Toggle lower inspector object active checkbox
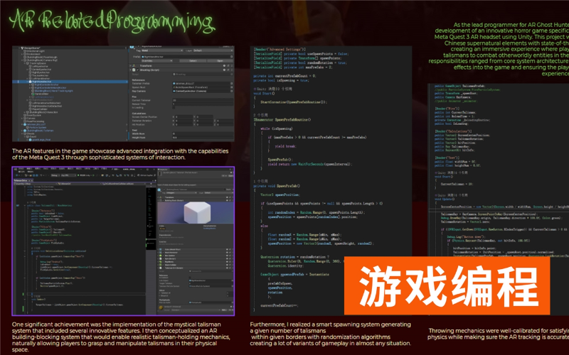 [164, 190]
